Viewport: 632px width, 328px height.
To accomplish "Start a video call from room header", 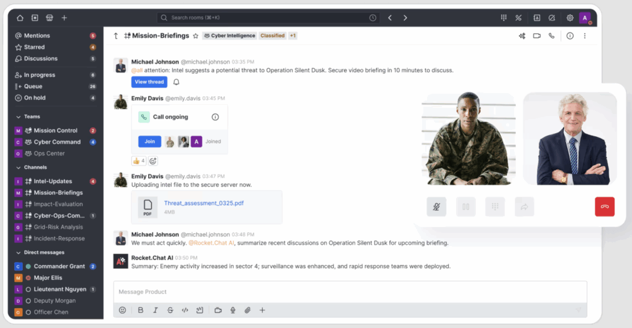I will (x=537, y=36).
